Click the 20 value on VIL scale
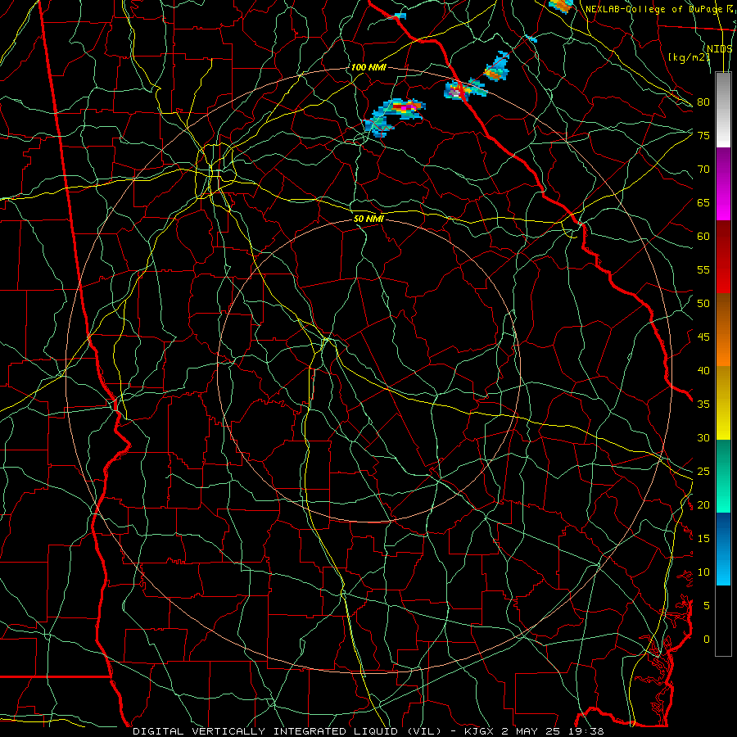 (703, 504)
